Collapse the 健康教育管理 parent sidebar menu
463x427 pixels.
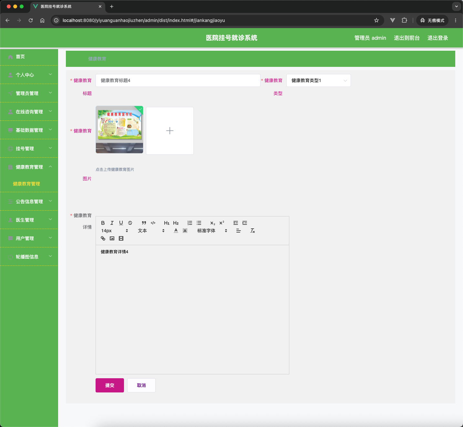pyautogui.click(x=29, y=167)
